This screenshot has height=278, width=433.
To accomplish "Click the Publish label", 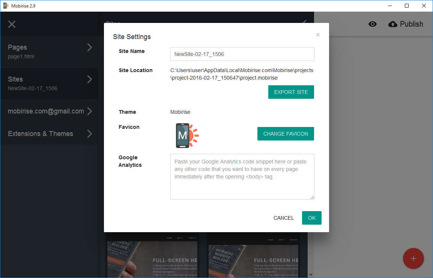I will (x=412, y=24).
